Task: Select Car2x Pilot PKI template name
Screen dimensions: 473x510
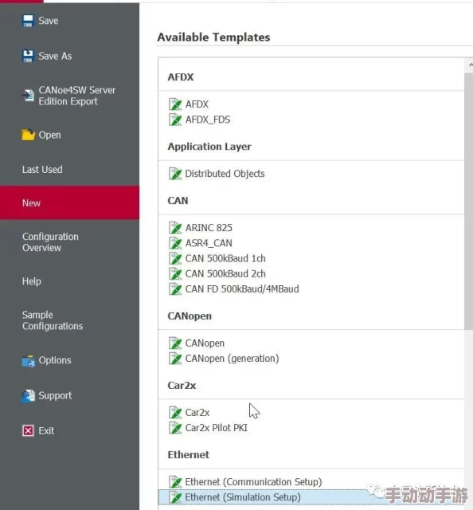Action: [216, 428]
